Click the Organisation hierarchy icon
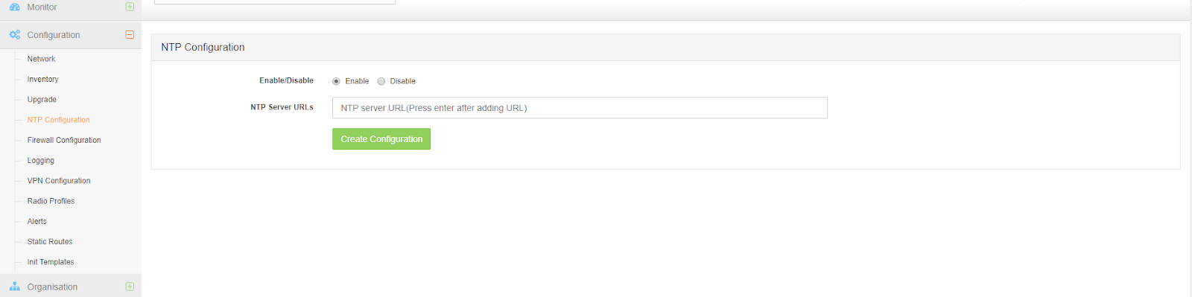 click(15, 287)
